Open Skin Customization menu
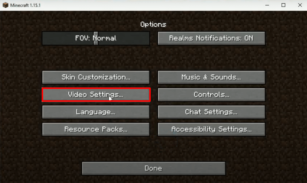This screenshot has width=307, height=183. pyautogui.click(x=96, y=77)
